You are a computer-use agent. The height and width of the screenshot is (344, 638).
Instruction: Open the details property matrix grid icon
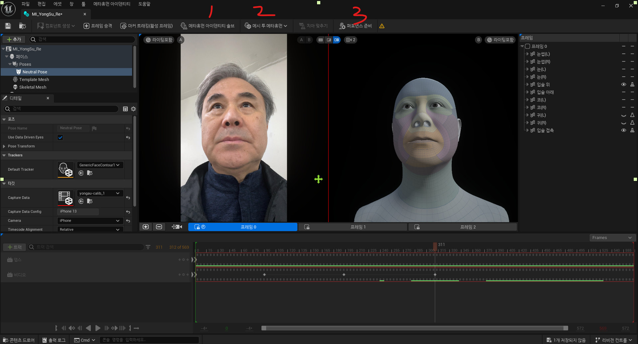click(125, 109)
